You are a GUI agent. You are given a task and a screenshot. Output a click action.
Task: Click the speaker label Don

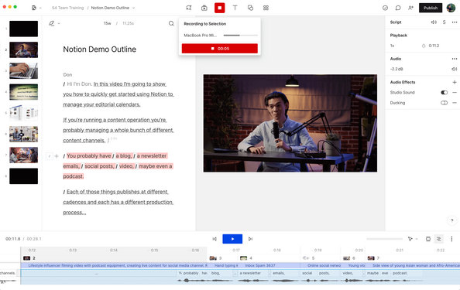[67, 75]
